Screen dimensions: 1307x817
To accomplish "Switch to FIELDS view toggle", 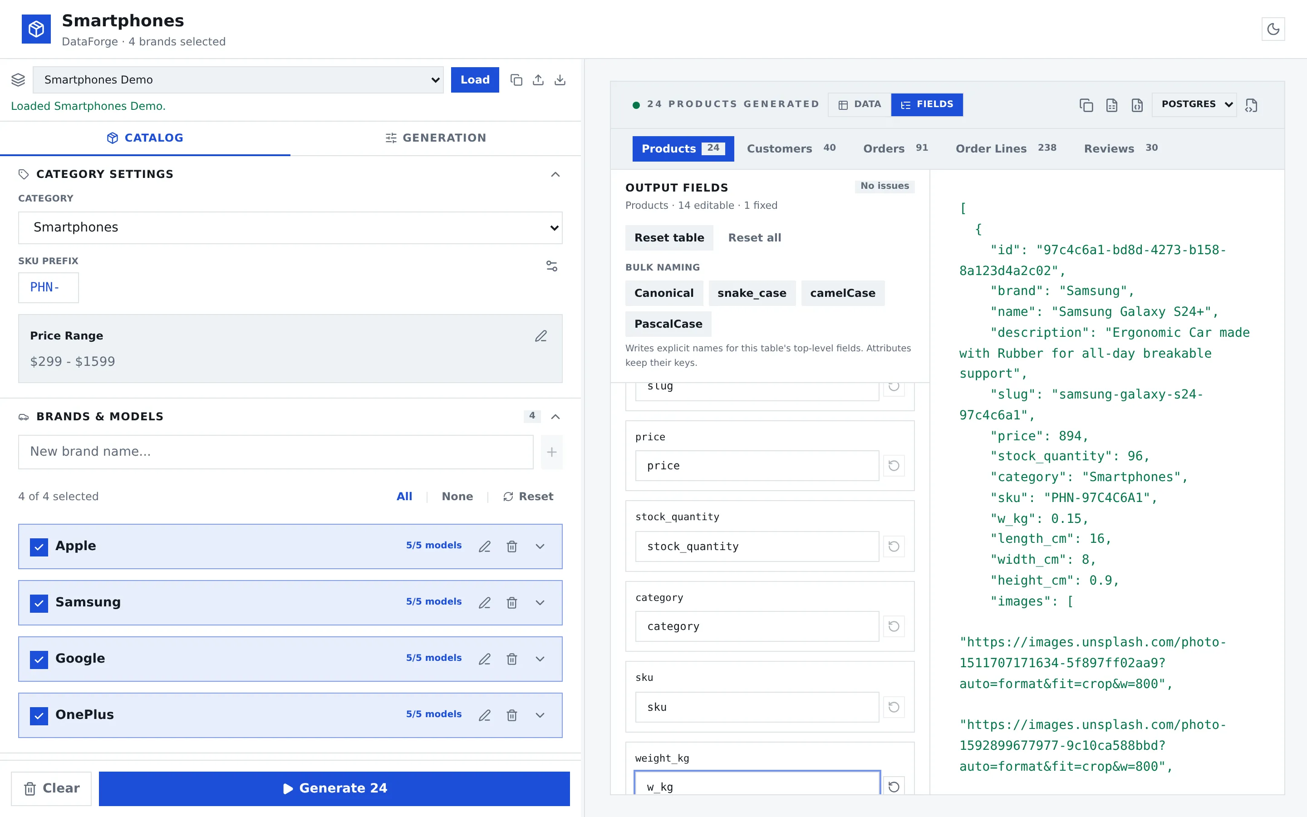I will pyautogui.click(x=927, y=104).
